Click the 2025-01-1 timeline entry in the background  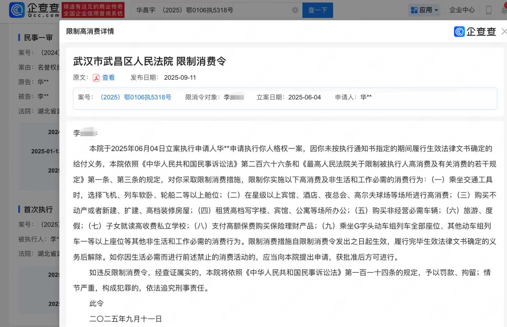point(45,151)
